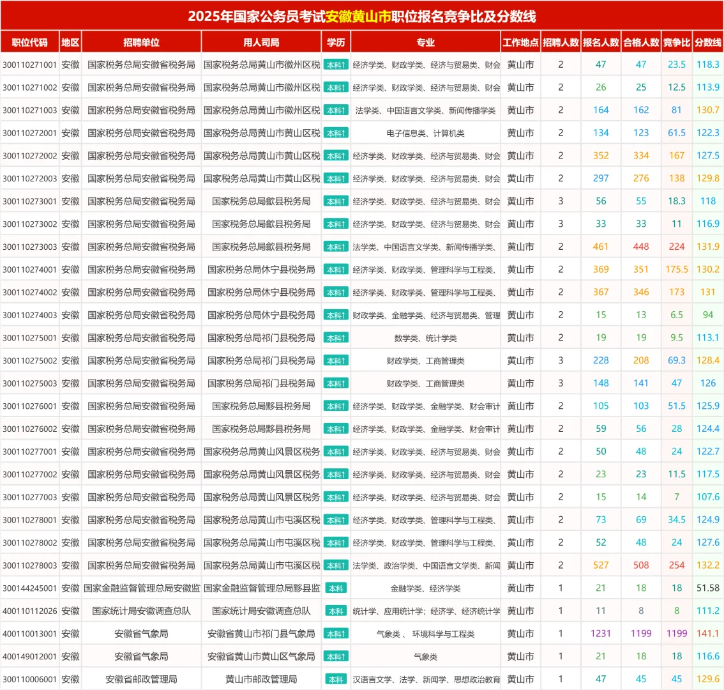The width and height of the screenshot is (724, 690).
Task: Select position code 400110013001
Action: (x=29, y=634)
